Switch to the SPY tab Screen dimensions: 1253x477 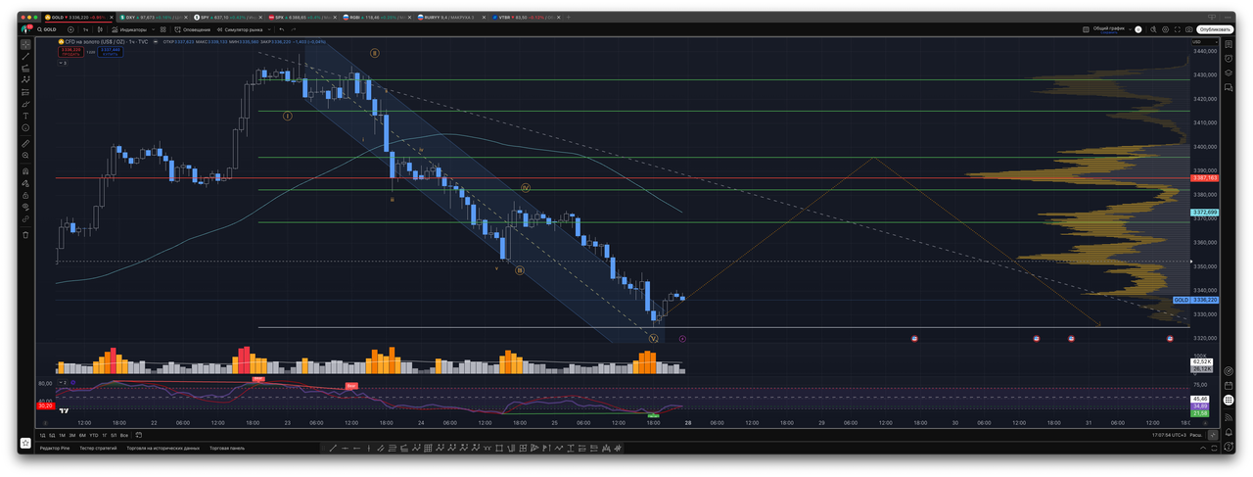pyautogui.click(x=227, y=18)
